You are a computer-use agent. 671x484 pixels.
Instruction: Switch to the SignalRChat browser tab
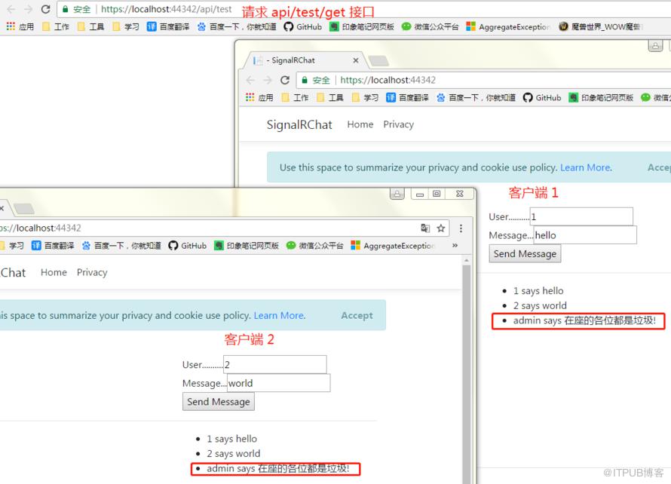coord(306,60)
